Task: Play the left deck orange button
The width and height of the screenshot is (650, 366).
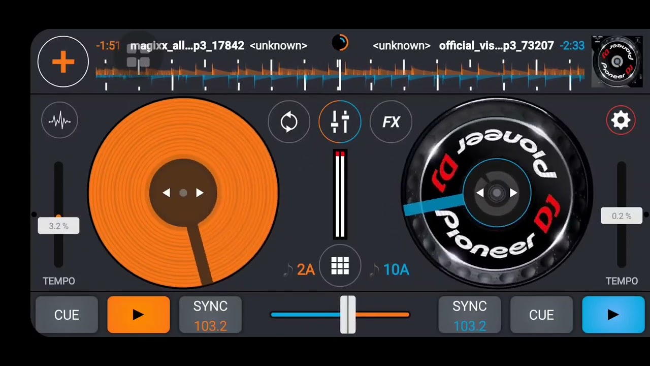Action: [139, 315]
